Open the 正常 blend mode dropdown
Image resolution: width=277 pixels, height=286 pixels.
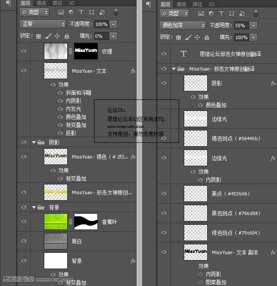coord(43,24)
